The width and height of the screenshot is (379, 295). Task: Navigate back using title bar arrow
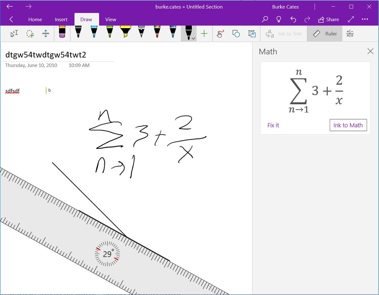(10, 7)
